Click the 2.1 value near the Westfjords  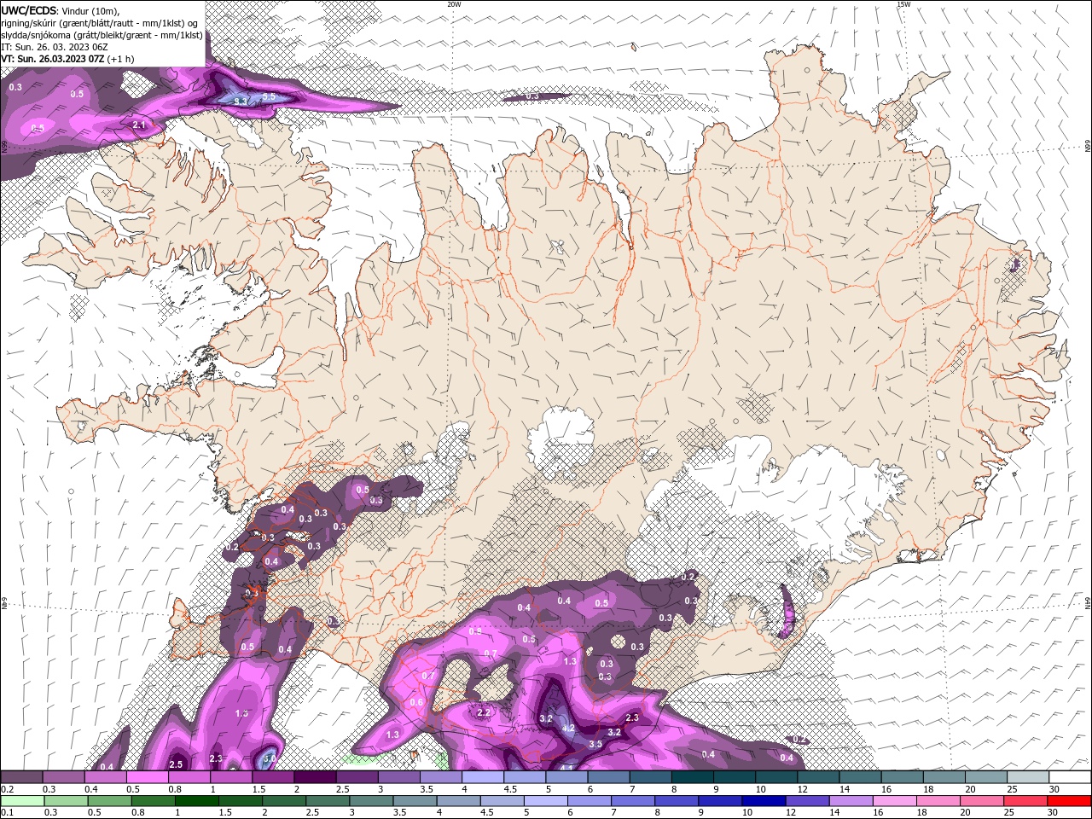click(141, 125)
